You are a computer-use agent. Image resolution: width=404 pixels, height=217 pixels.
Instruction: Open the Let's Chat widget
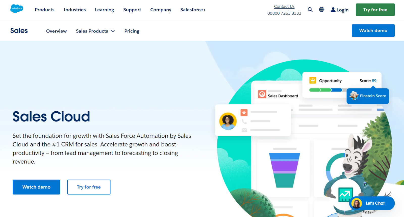[x=372, y=203]
